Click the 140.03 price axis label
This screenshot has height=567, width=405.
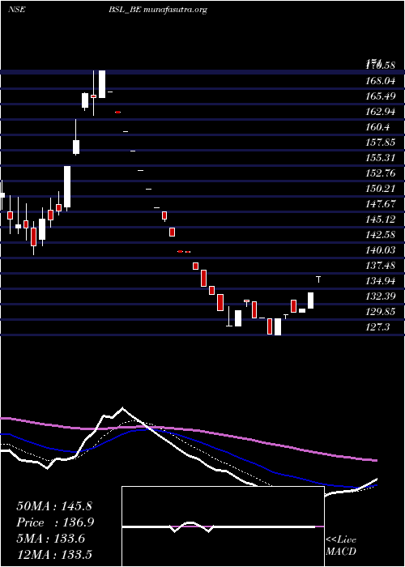click(x=380, y=250)
